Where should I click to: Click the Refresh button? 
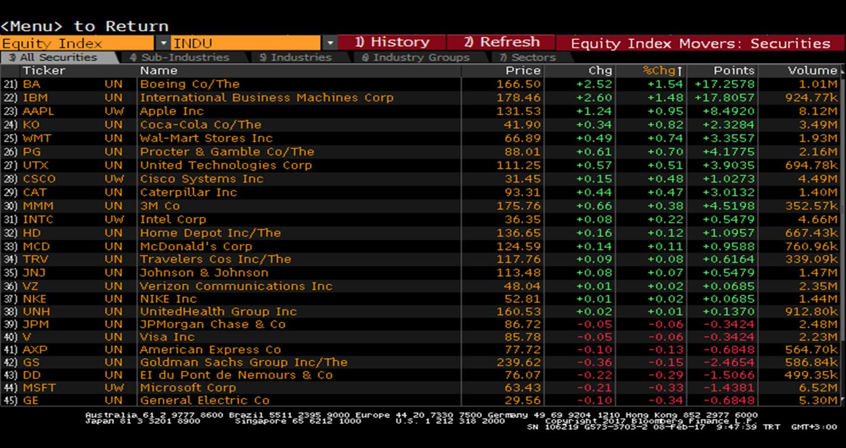501,42
